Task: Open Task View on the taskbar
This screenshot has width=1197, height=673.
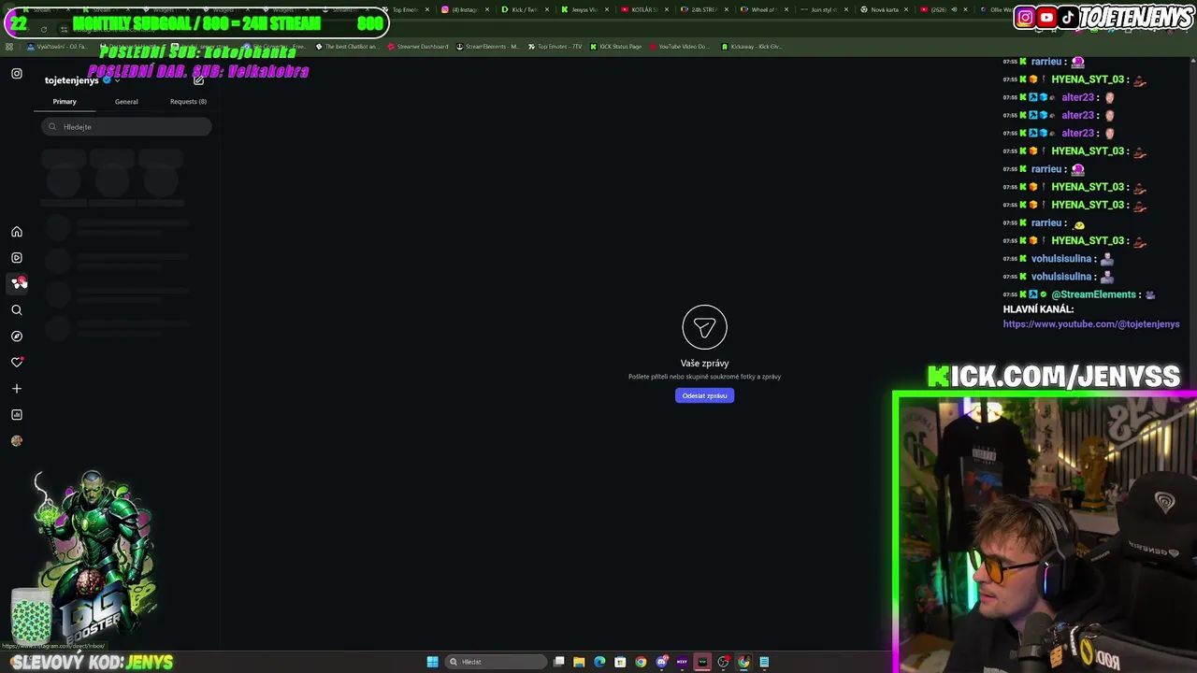Action: (559, 662)
